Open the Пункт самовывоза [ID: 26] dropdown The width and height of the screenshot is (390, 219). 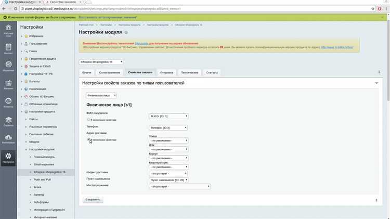point(168,180)
